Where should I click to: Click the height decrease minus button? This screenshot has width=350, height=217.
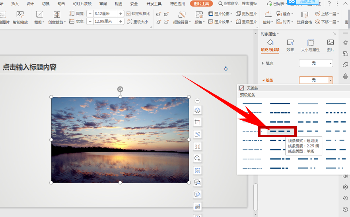tap(90, 14)
